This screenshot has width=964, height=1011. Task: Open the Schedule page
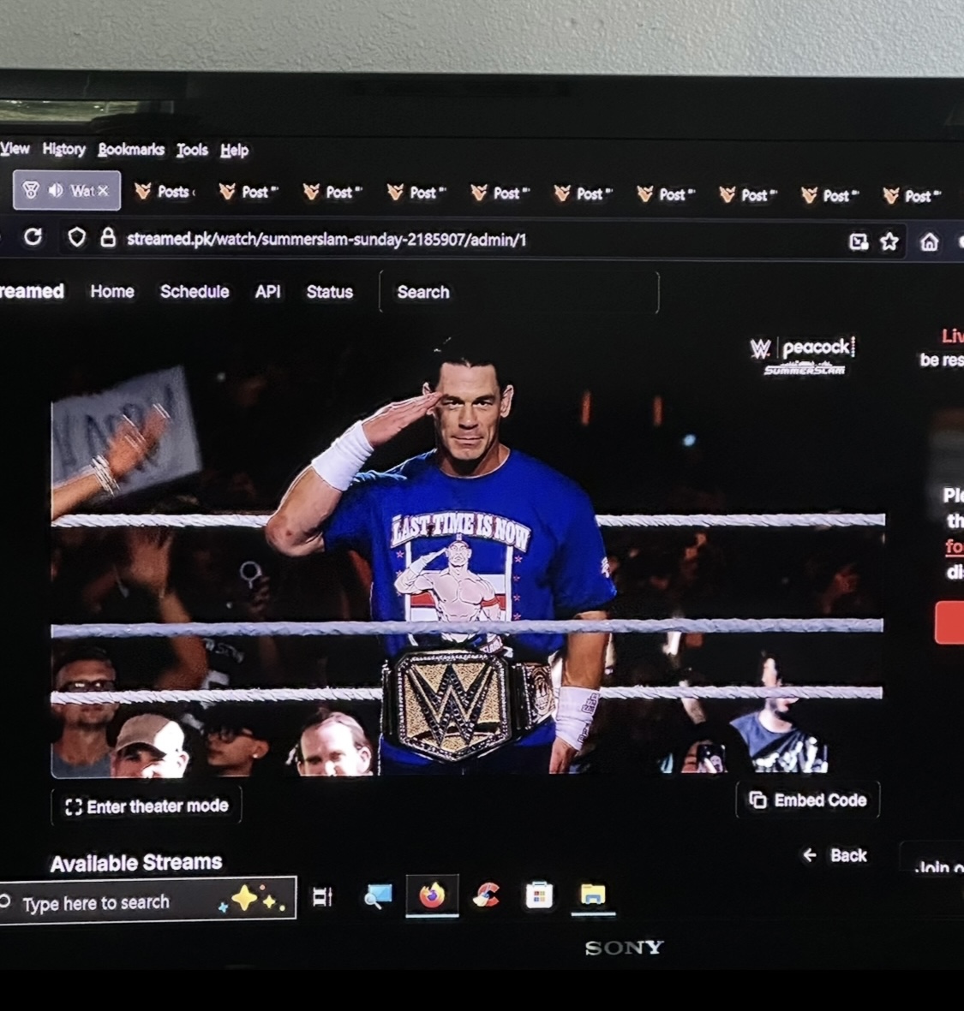(x=195, y=291)
